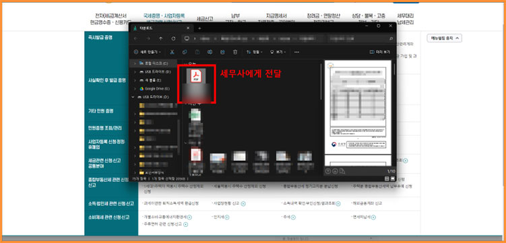
Task: Click next page arrow in preview pane
Action: (335, 171)
